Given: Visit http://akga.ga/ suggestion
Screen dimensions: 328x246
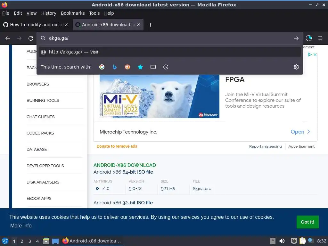Looking at the screenshot, I should [x=170, y=52].
